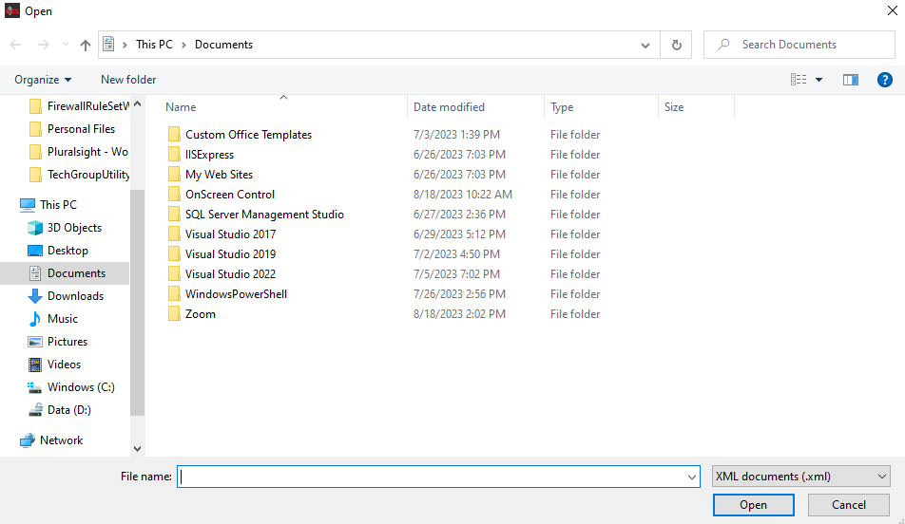Image resolution: width=905 pixels, height=524 pixels.
Task: Click the OnScreen Control folder icon
Action: 174,195
